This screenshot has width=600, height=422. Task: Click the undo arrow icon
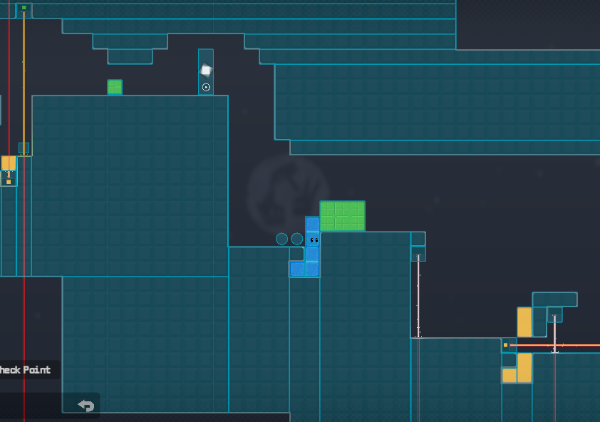pyautogui.click(x=86, y=405)
